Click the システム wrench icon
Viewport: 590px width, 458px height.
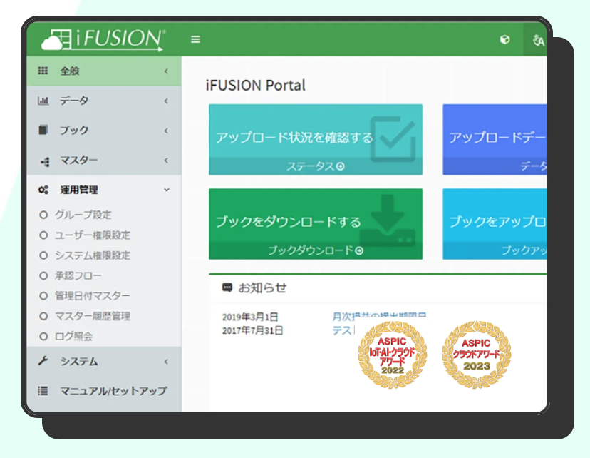(43, 361)
